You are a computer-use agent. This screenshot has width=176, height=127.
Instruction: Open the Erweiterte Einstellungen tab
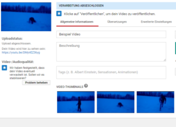point(156,22)
